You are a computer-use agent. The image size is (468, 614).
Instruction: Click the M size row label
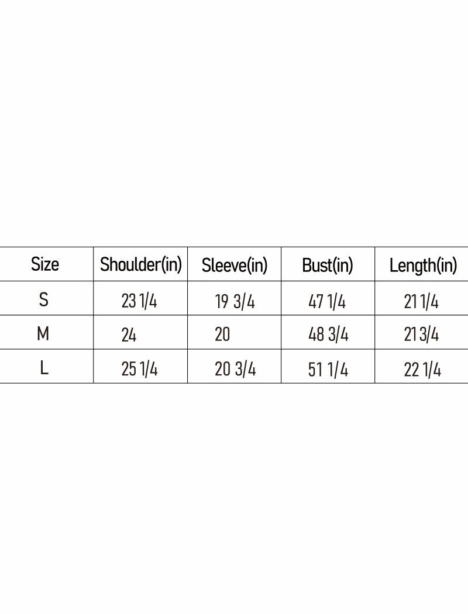43,334
